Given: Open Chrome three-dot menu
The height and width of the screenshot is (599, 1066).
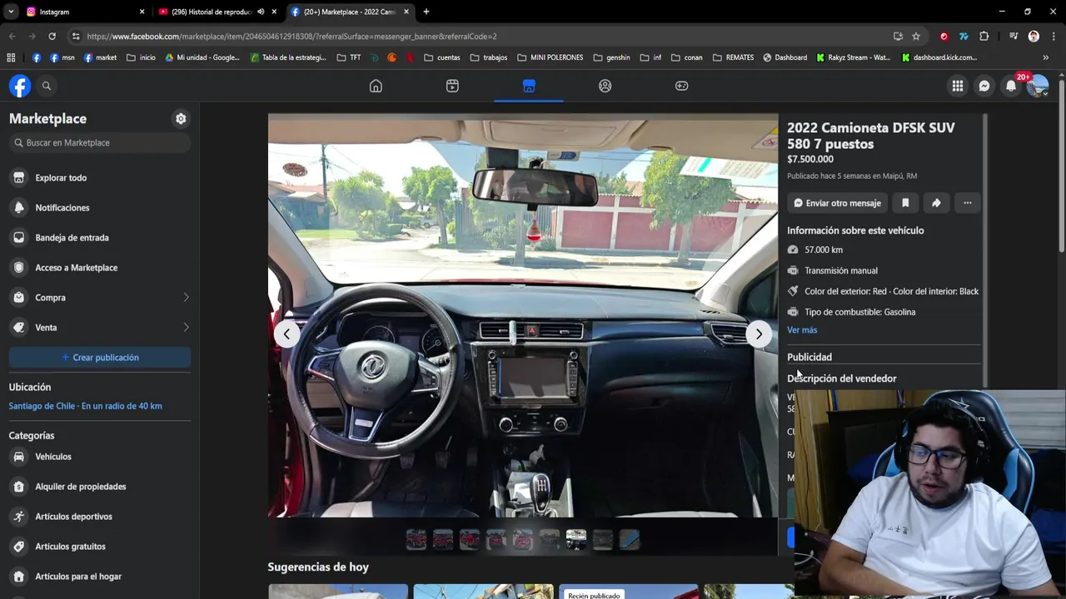Looking at the screenshot, I should [1054, 36].
